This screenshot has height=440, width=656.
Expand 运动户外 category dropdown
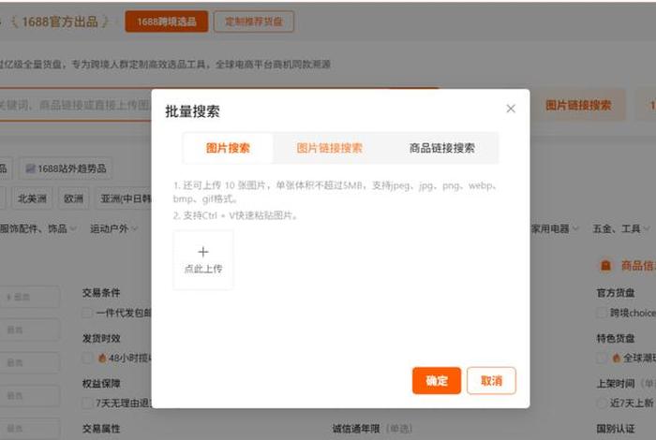113,228
